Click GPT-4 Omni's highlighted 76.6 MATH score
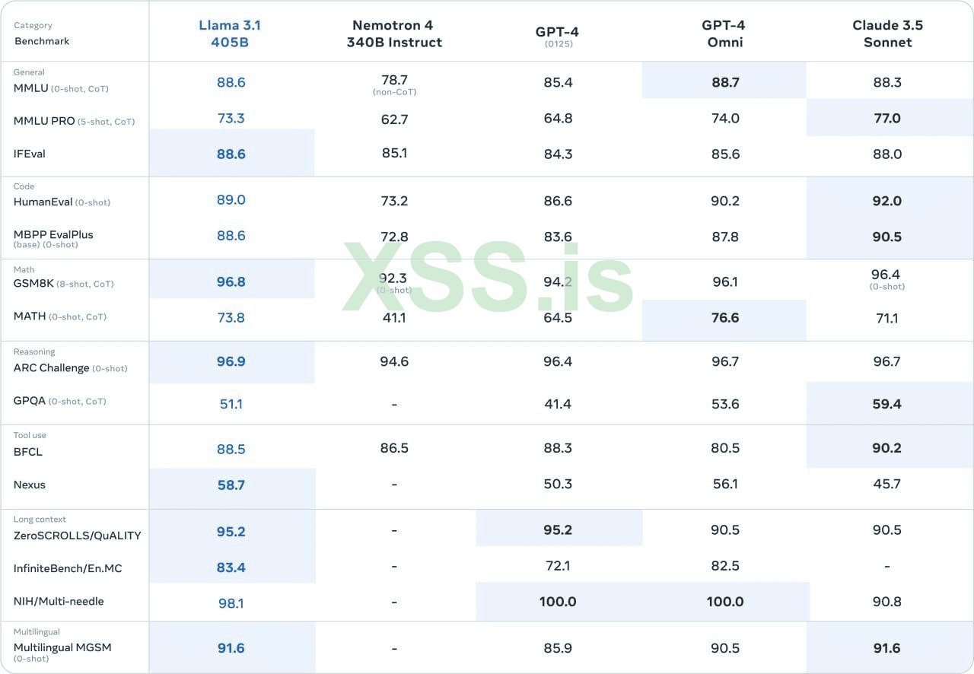 point(724,318)
